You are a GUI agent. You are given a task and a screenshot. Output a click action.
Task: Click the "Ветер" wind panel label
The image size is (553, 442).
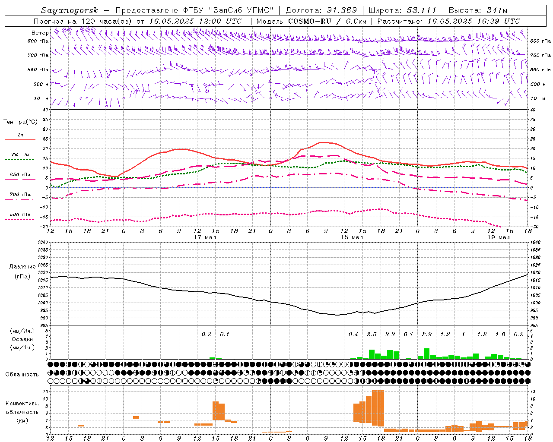40,33
